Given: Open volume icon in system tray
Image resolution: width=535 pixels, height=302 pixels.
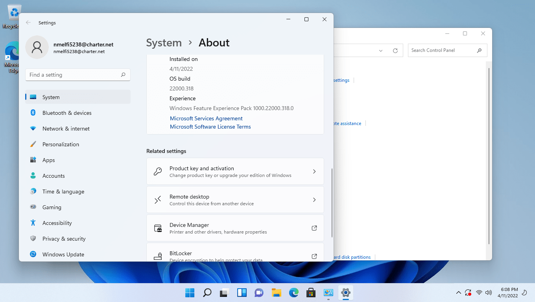Looking at the screenshot, I should pos(489,293).
